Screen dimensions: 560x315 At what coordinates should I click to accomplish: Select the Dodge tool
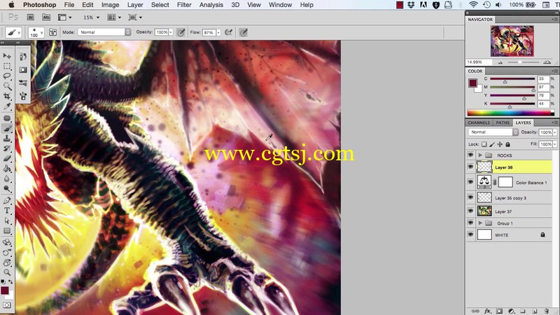[7, 188]
